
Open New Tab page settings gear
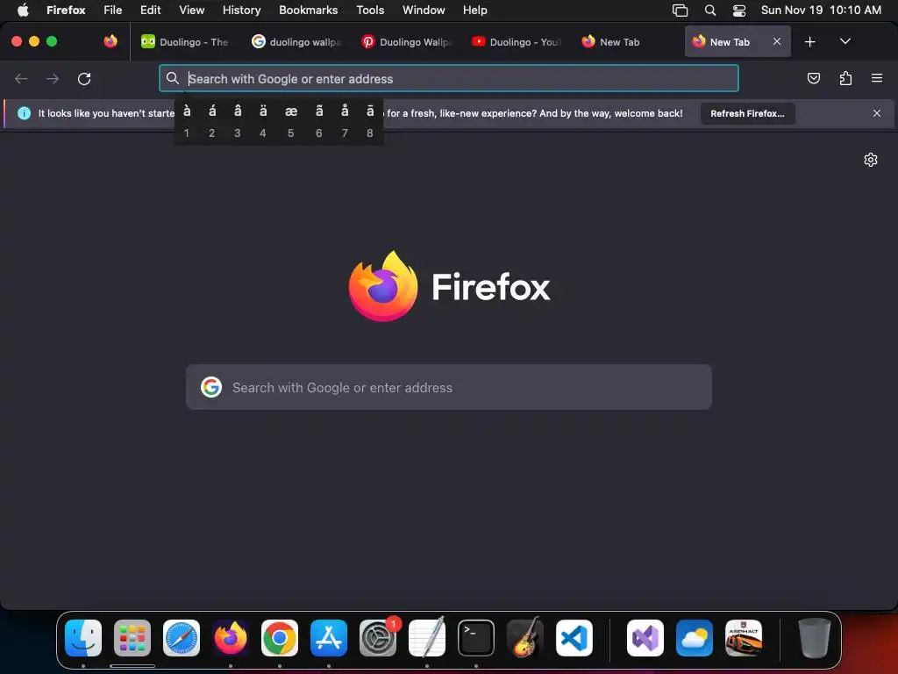pyautogui.click(x=871, y=160)
